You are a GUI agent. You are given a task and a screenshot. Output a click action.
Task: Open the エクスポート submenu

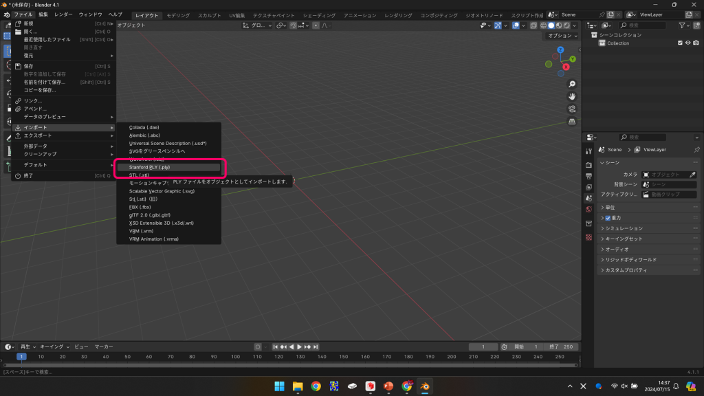(x=63, y=135)
